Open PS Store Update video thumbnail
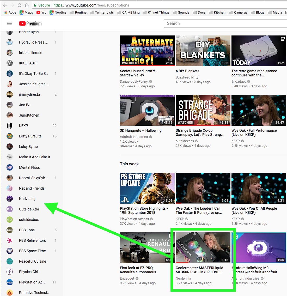The image size is (287, 296). point(147,188)
